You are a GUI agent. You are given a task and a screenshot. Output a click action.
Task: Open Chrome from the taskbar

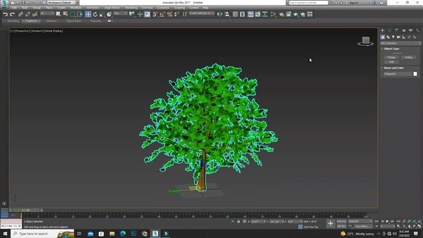(x=145, y=233)
